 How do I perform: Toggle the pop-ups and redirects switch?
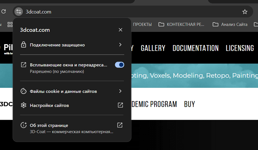tap(119, 65)
